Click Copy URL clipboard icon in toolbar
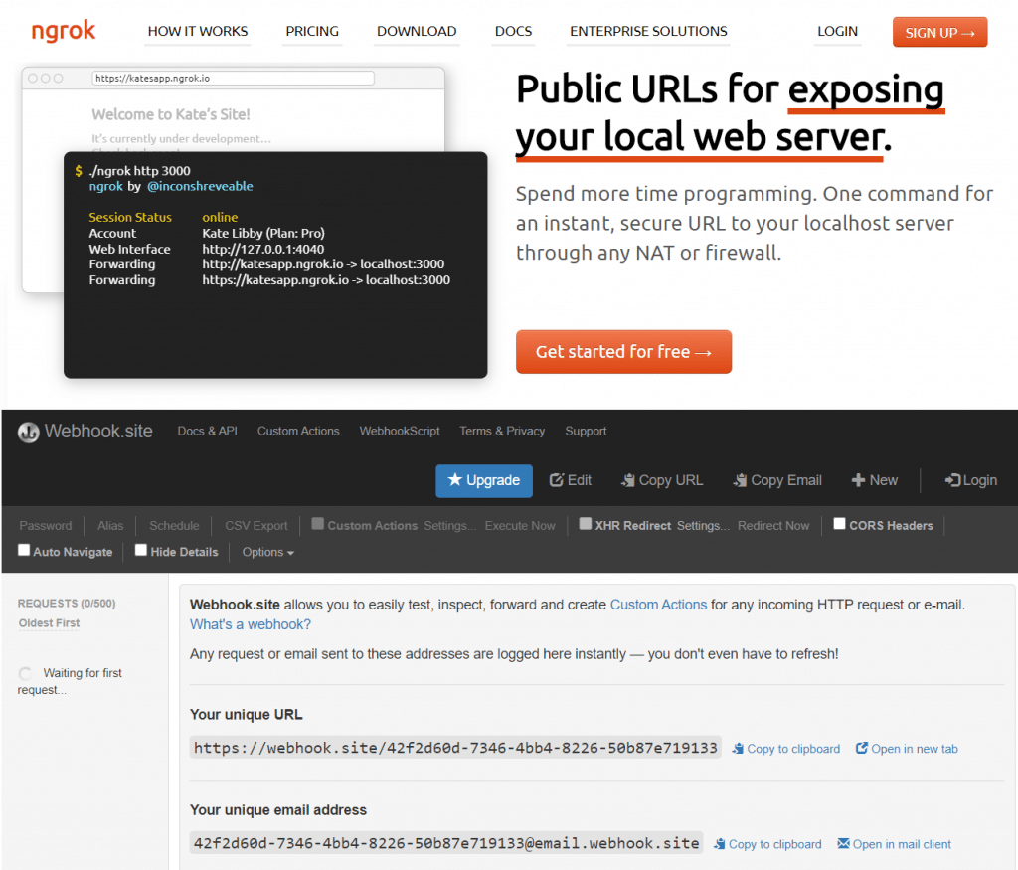 [628, 480]
